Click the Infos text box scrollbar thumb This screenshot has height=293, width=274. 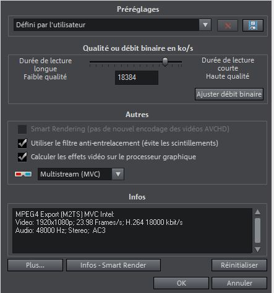tap(257, 230)
